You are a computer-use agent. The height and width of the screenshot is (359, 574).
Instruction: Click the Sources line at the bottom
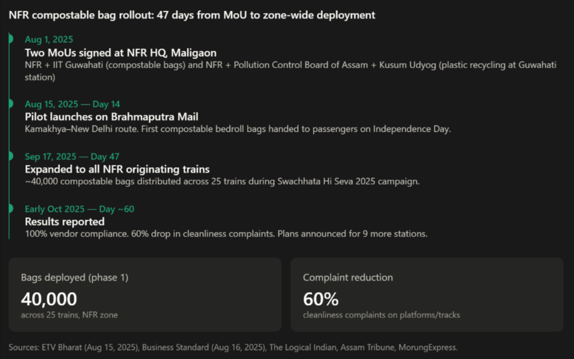pos(233,347)
